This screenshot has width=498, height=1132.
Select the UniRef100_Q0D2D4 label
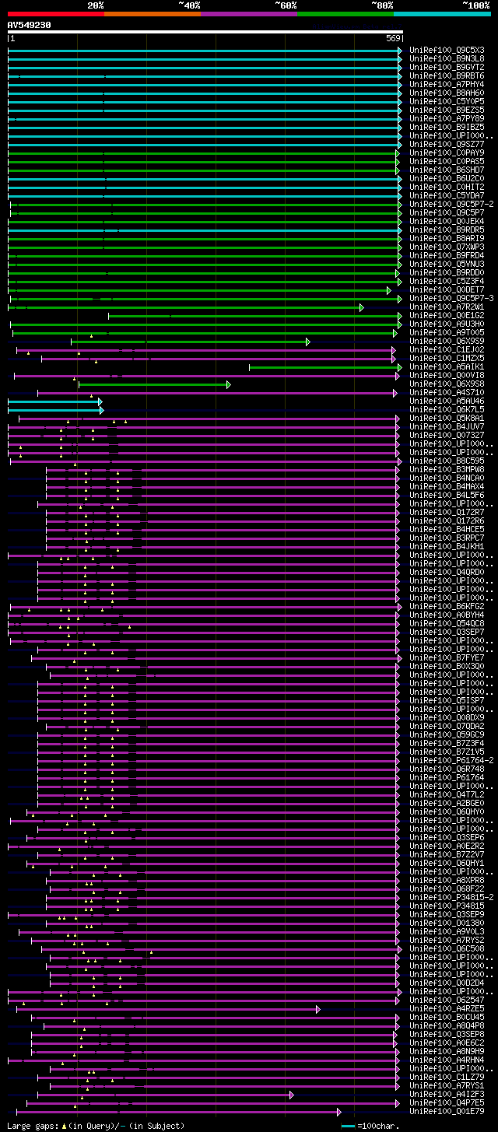[x=447, y=983]
